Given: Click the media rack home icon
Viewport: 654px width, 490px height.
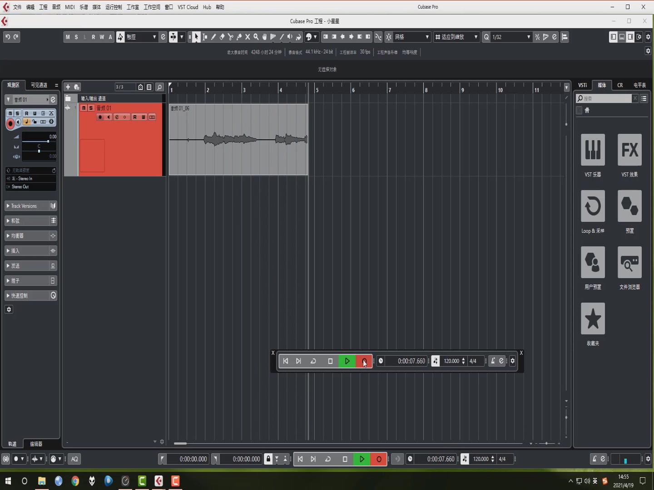Looking at the screenshot, I should [587, 110].
